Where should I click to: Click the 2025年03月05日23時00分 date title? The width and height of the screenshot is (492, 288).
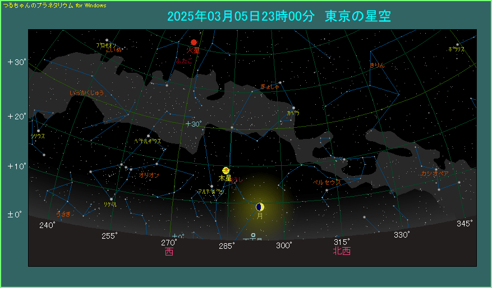(241, 16)
